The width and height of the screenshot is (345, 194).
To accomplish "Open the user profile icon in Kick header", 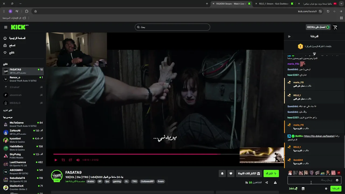I will tap(335, 27).
